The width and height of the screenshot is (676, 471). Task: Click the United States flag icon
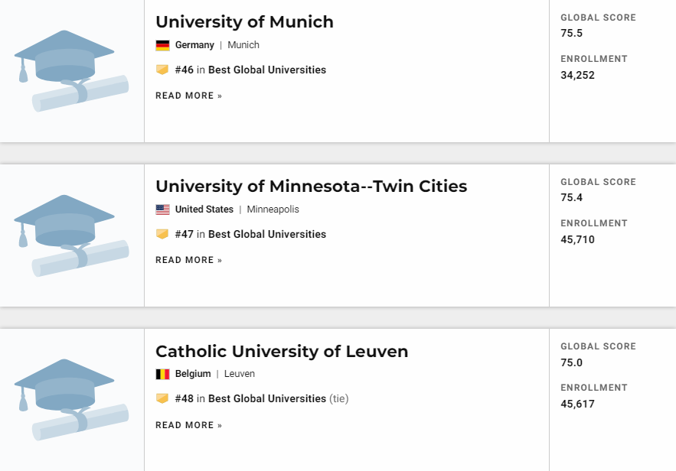coord(162,210)
